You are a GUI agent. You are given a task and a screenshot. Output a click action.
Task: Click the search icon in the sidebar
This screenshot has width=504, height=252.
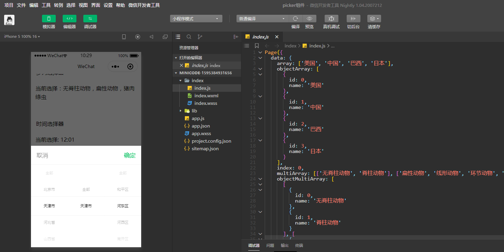click(x=189, y=37)
